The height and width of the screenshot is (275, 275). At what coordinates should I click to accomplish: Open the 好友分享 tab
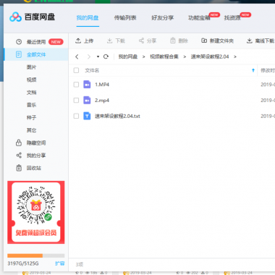click(x=163, y=18)
